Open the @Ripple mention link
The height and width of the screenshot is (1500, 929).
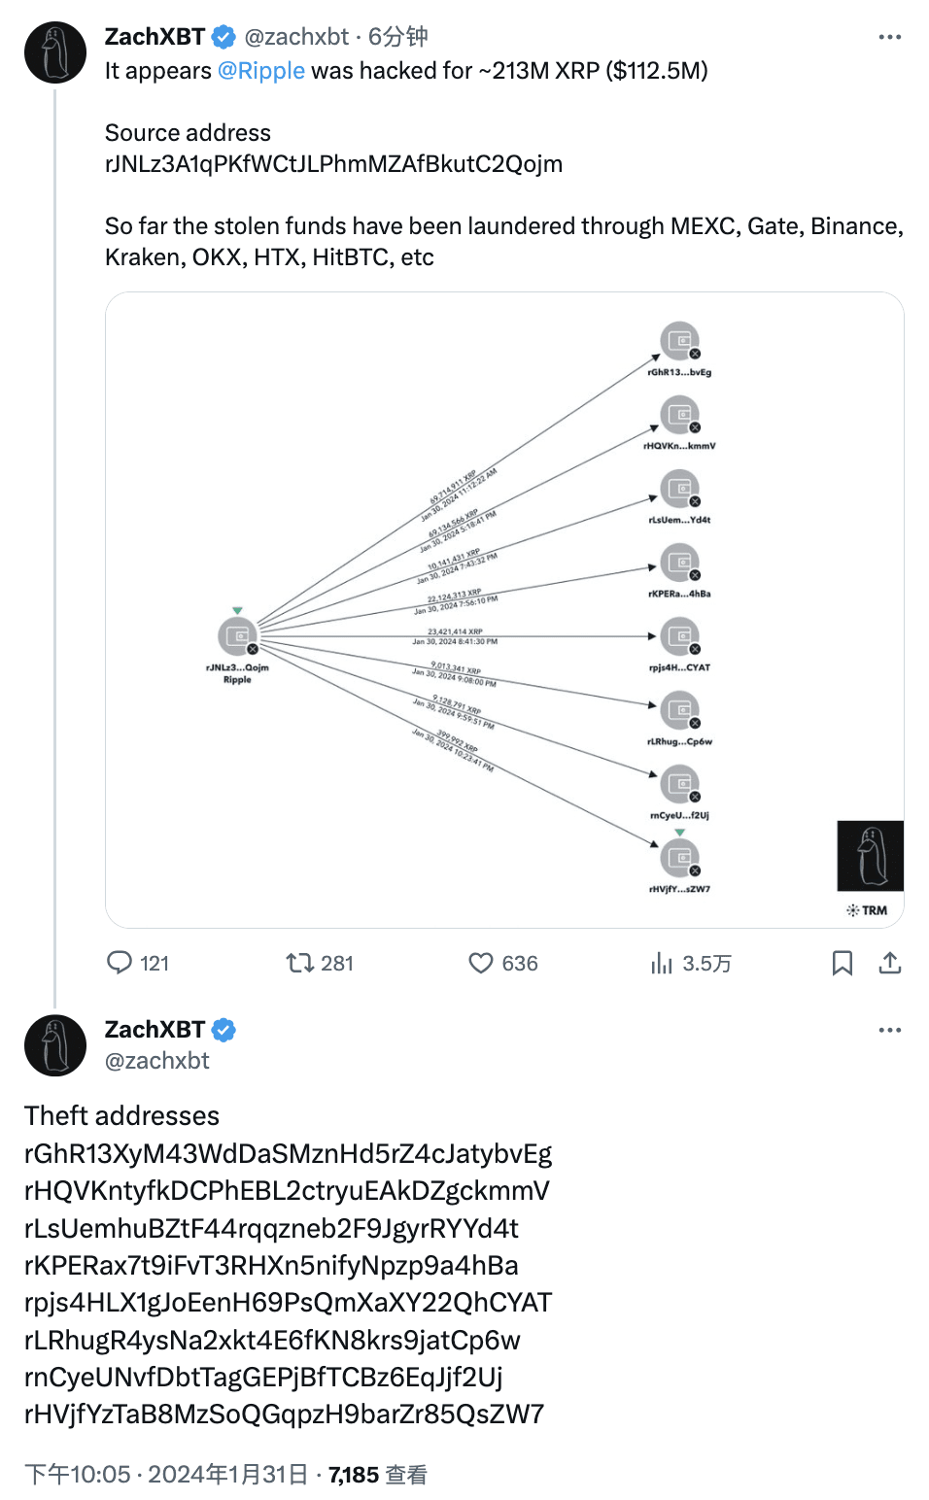pyautogui.click(x=261, y=70)
